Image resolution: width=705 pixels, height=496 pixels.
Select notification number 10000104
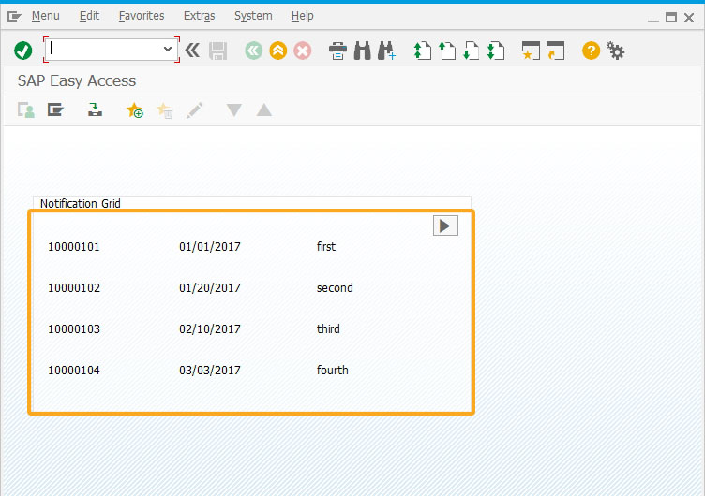[74, 371]
